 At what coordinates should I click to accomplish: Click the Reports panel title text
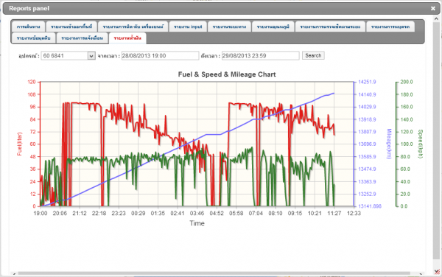(29, 8)
